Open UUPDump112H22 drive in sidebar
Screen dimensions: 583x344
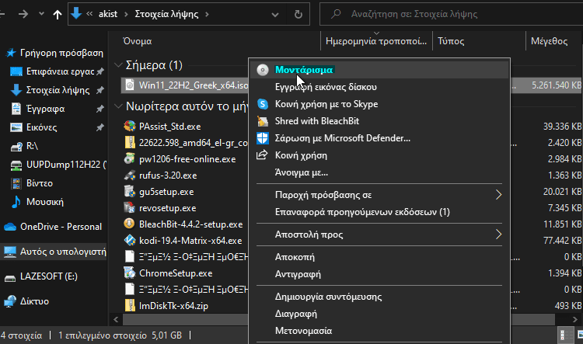66,165
